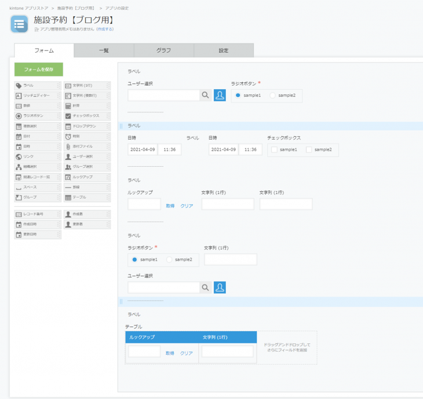Select sample2 radio in the topmost ラジオボタン group
423x399 pixels.
point(272,95)
